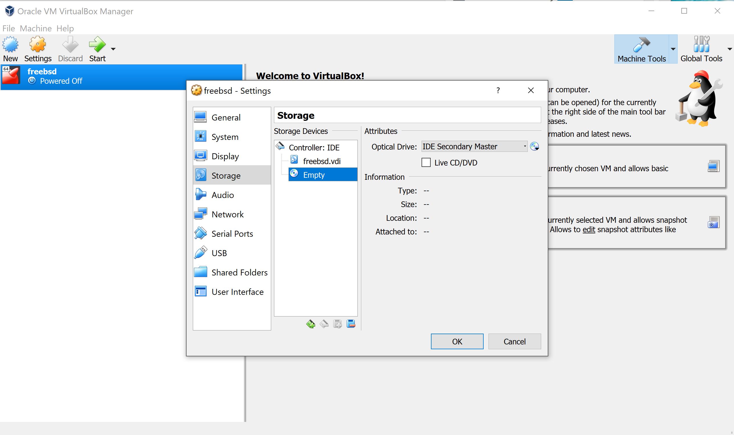734x435 pixels.
Task: Open the Optical Drive IDE Secondary Master dropdown
Action: coord(474,146)
